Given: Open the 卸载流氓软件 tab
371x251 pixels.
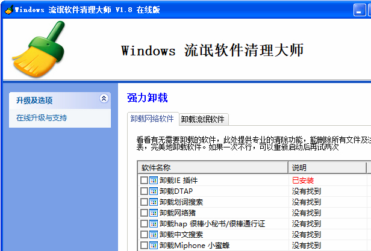Looking at the screenshot, I should point(203,119).
